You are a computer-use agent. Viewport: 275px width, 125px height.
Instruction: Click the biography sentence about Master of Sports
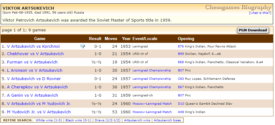pos(87,20)
